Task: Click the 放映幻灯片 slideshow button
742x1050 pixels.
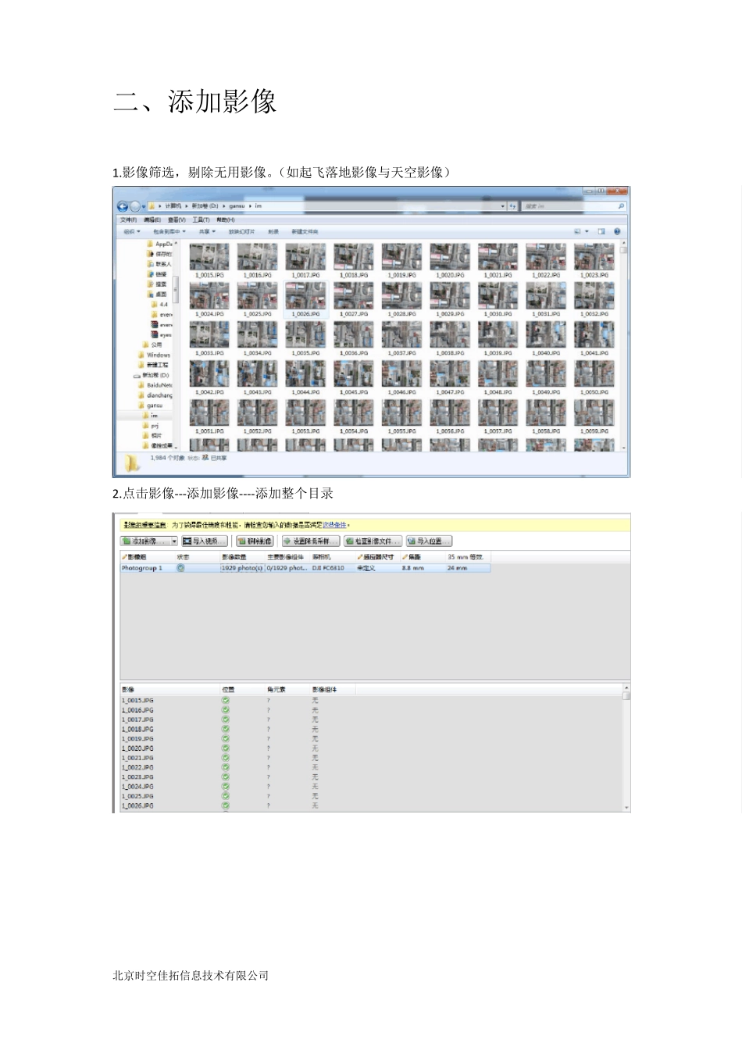Action: pyautogui.click(x=241, y=231)
